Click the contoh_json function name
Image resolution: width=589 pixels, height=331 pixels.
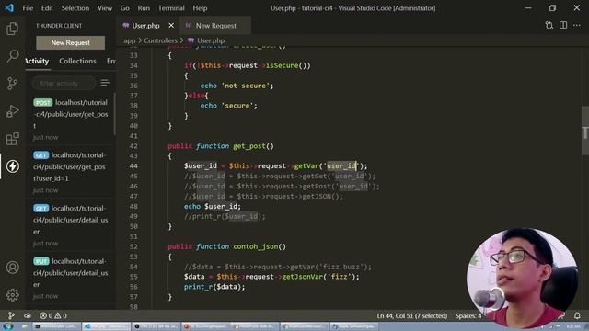256,246
